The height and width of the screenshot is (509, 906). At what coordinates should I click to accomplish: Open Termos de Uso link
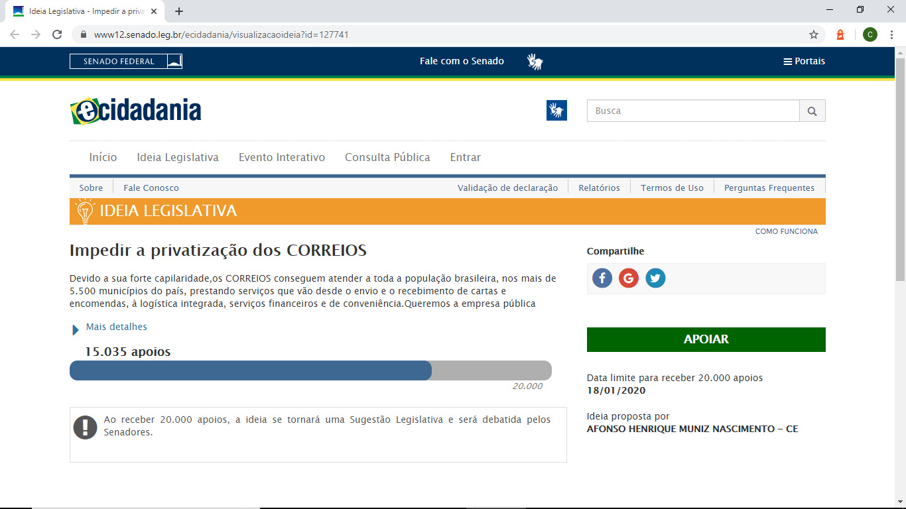[x=672, y=188]
